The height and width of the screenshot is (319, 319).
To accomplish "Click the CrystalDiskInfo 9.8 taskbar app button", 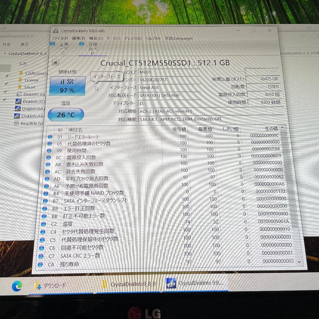I will pyautogui.click(x=195, y=283).
